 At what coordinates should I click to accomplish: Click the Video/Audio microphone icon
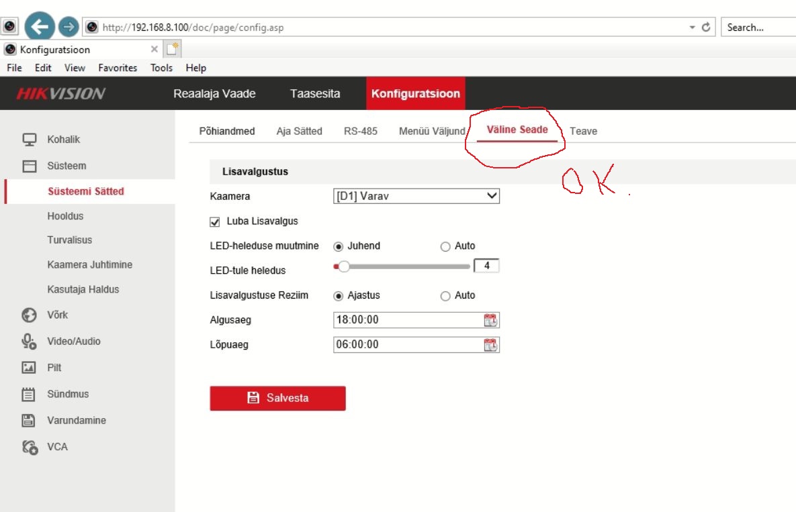[x=29, y=342]
